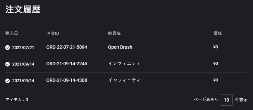Open order ORD-21-09-14-4308

pyautogui.click(x=67, y=80)
